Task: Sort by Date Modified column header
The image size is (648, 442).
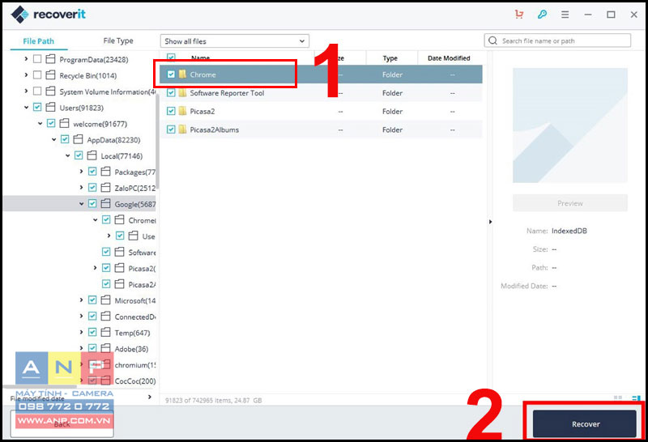Action: 449,58
